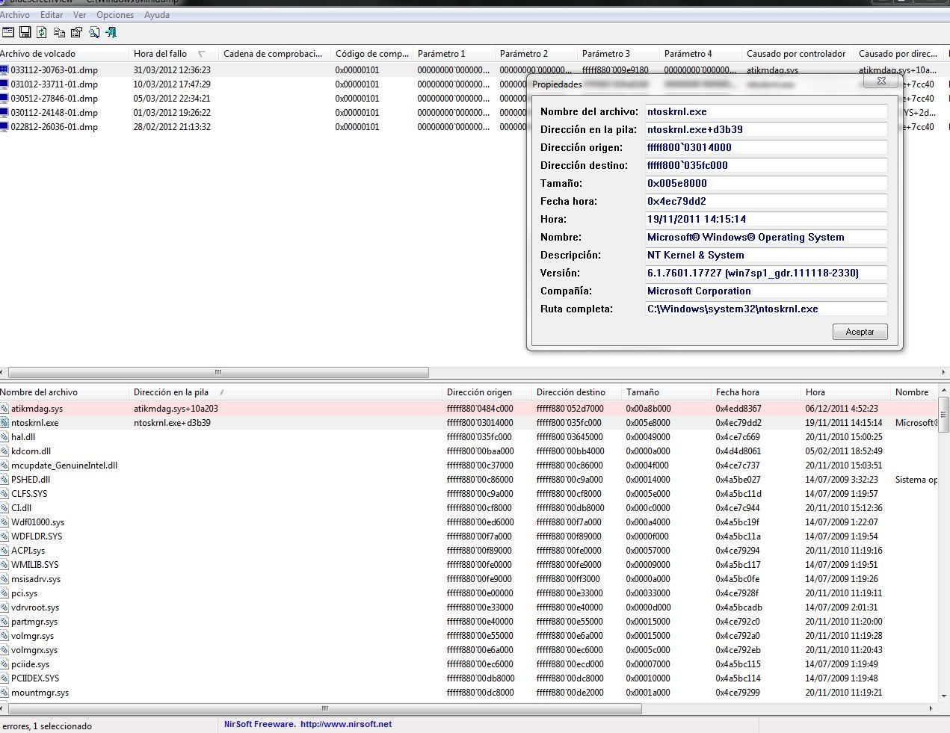950x733 pixels.
Task: Sort by the Archivo de volcado column
Action: (x=64, y=54)
